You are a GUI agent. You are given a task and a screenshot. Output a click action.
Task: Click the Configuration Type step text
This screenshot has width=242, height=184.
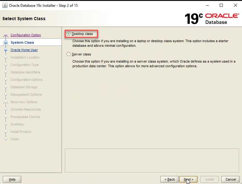24,65
